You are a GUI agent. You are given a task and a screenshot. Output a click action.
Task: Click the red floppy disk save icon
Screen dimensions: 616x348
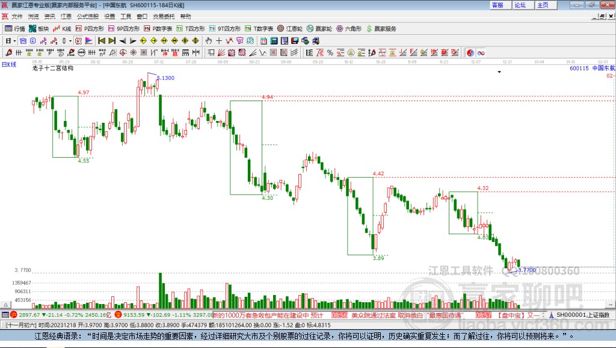[x=295, y=41]
